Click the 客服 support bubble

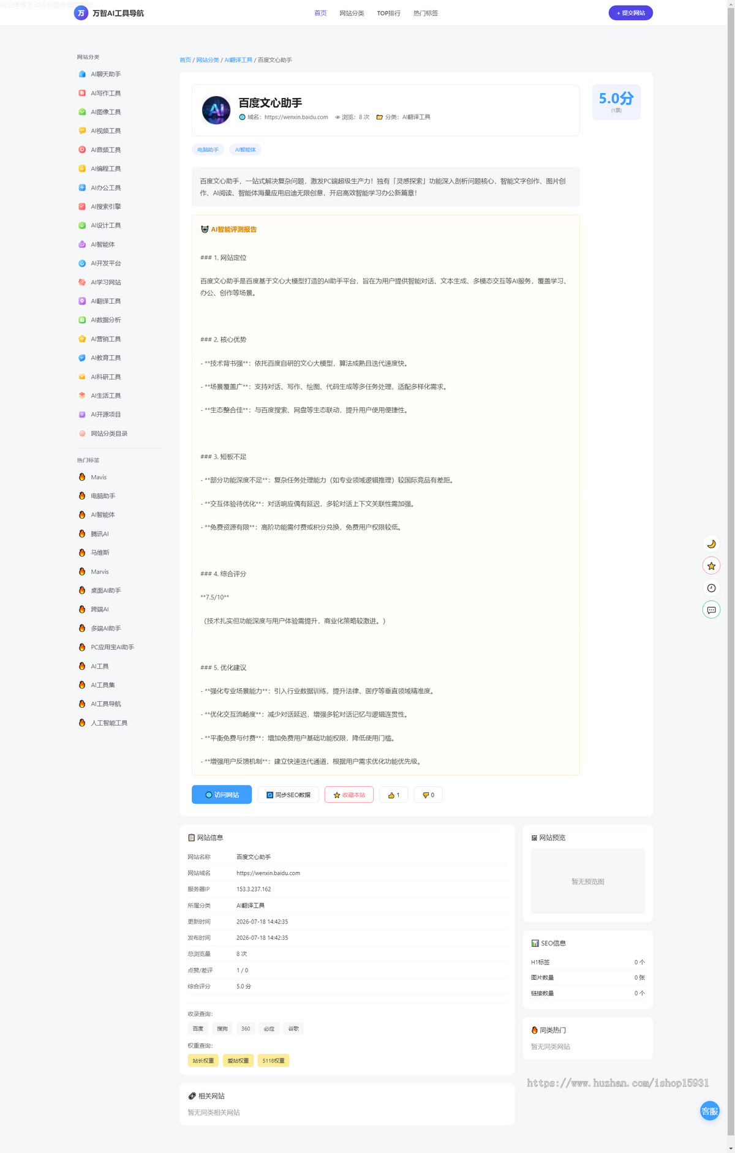[710, 1111]
